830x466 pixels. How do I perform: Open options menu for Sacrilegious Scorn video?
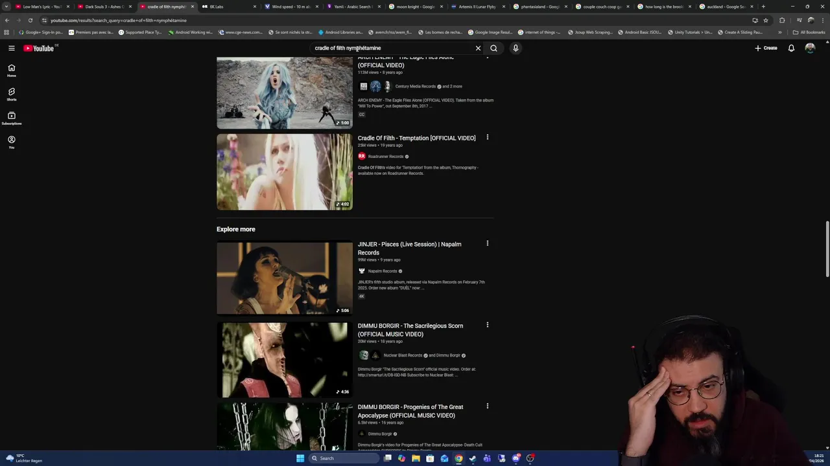point(487,325)
